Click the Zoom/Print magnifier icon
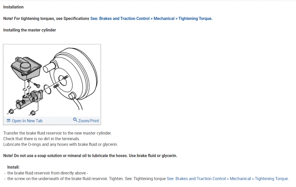The height and width of the screenshot is (187, 296). coord(75,120)
